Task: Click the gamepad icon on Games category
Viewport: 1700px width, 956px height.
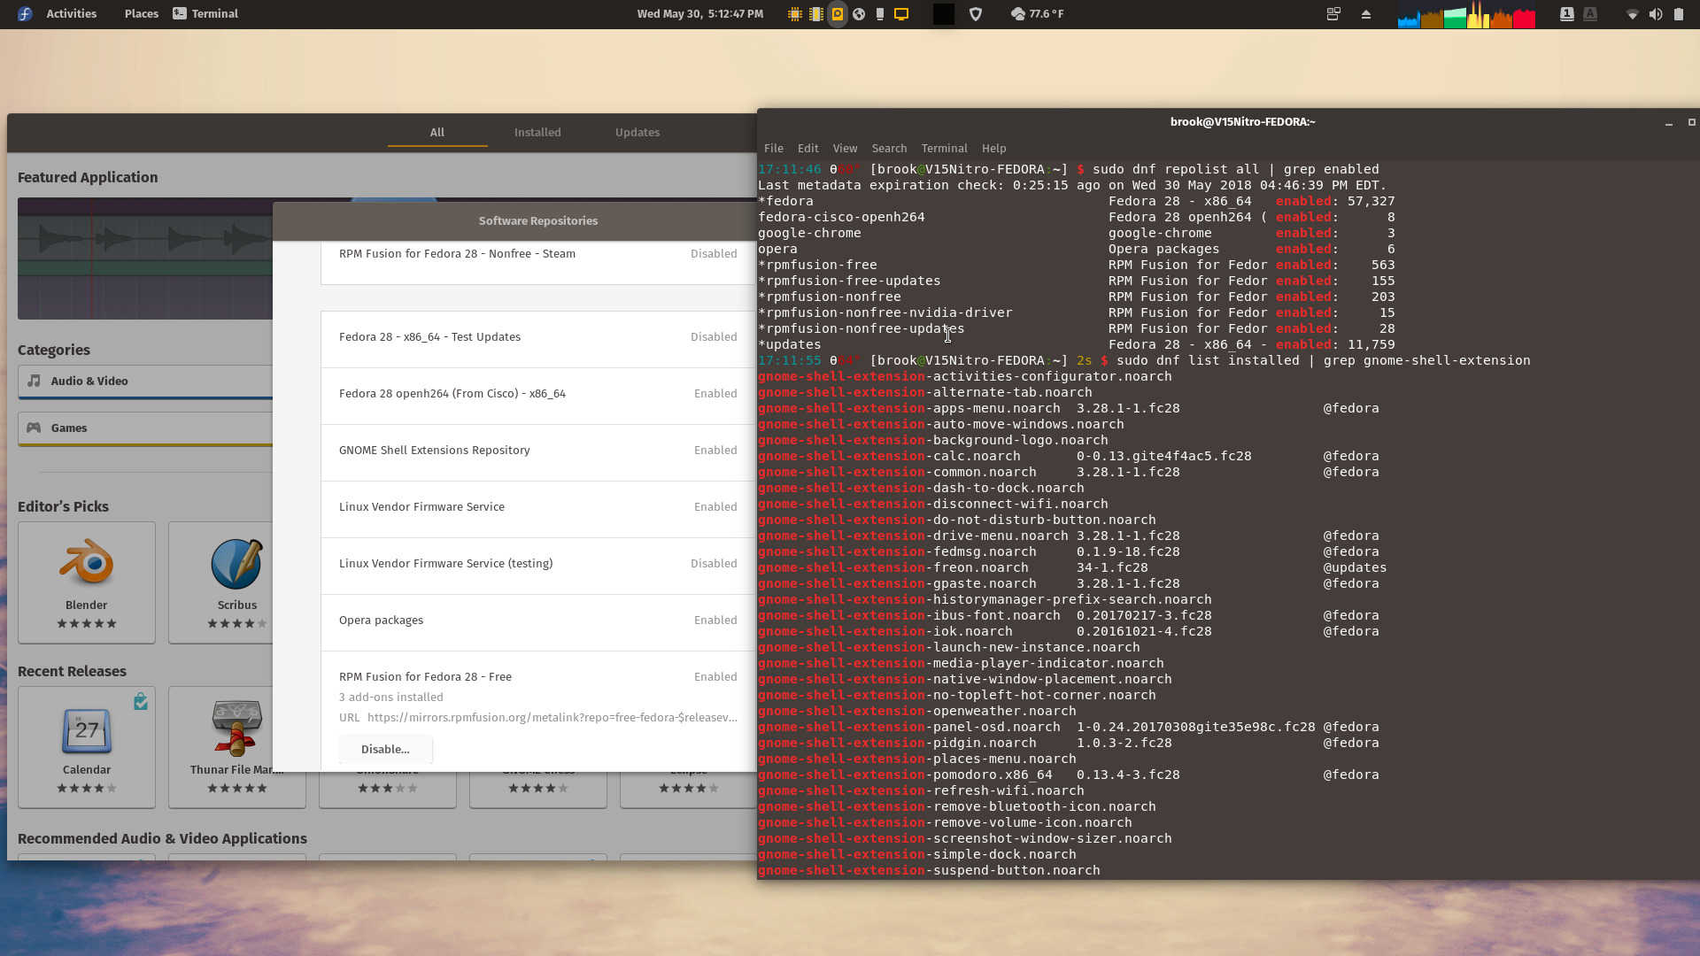Action: tap(34, 428)
